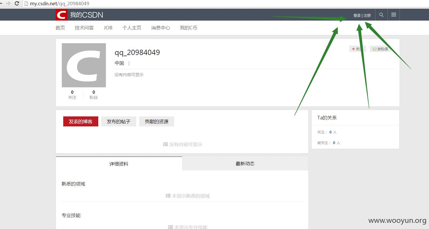Screen dimensions: 429x229
Task: Click the 登录 login link
Action: pyautogui.click(x=357, y=16)
